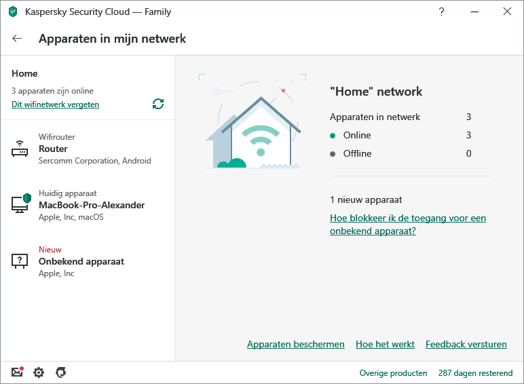Click the protected MacBook computer icon
The image size is (524, 384).
21,204
